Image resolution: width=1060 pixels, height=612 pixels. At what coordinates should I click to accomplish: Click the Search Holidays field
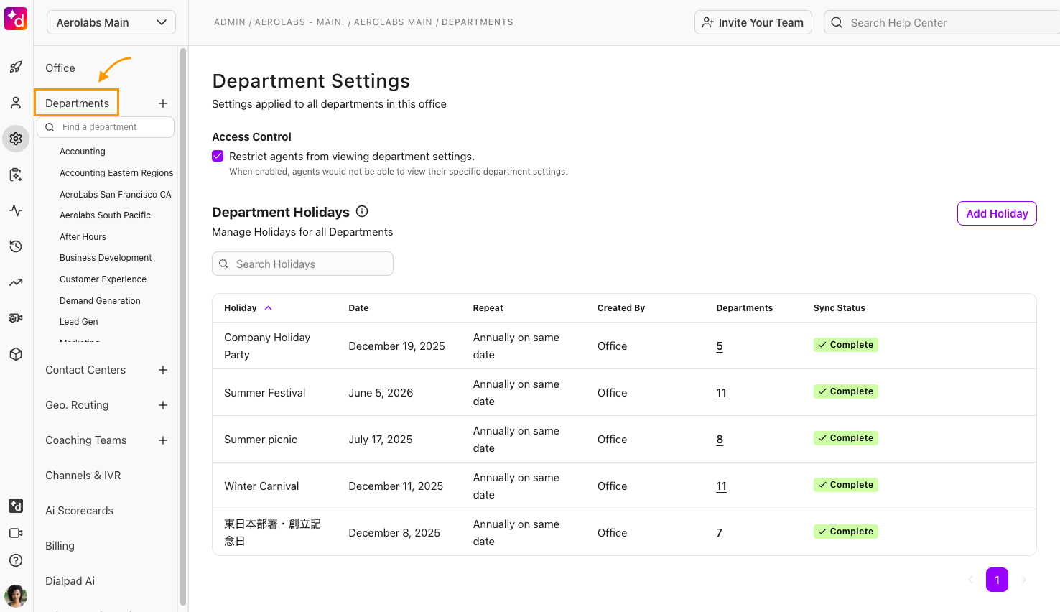point(302,264)
